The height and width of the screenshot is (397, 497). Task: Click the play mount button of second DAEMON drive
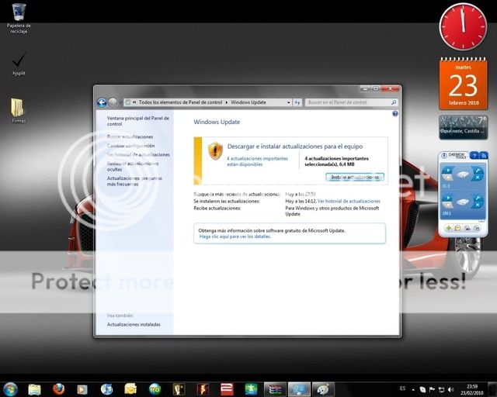pos(448,198)
